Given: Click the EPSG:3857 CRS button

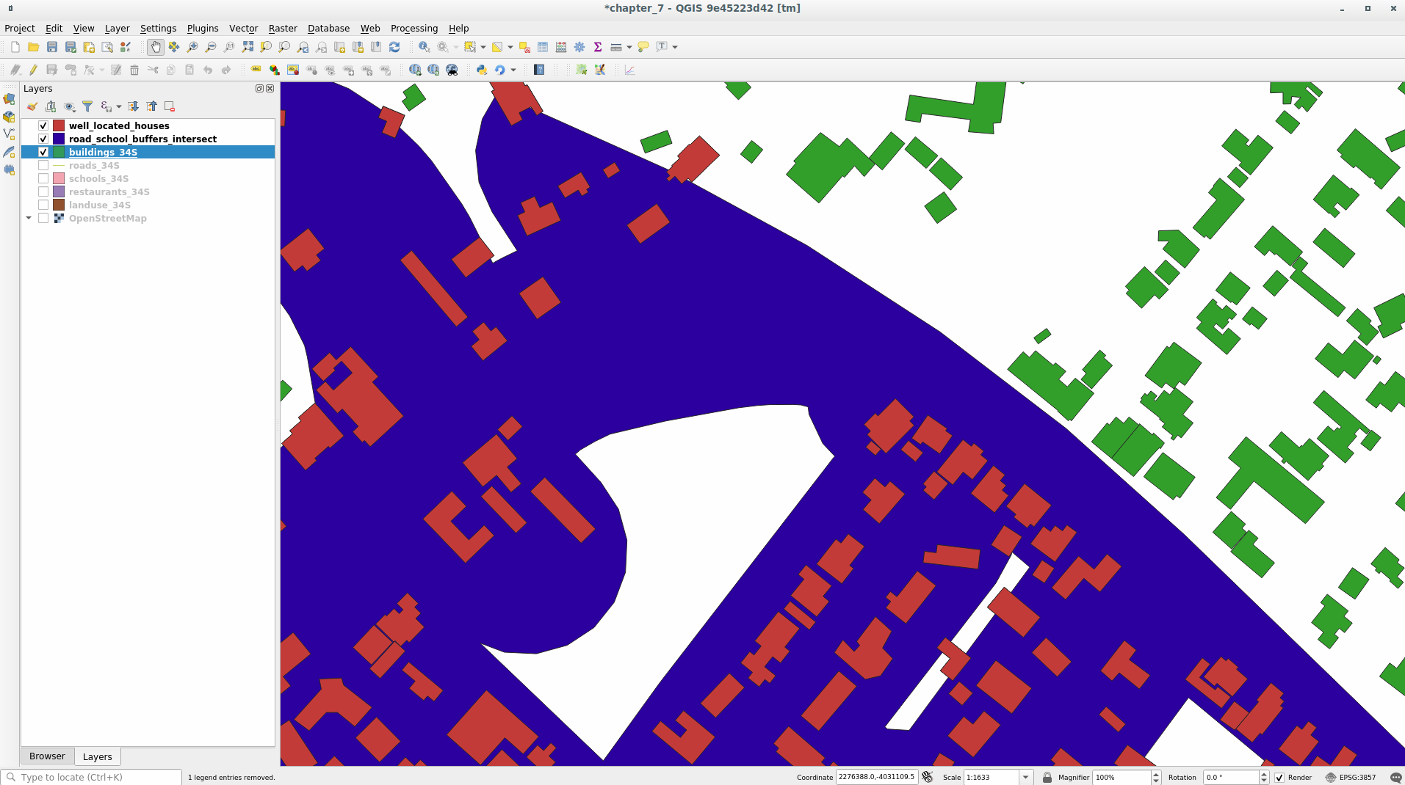Looking at the screenshot, I should click(x=1351, y=778).
